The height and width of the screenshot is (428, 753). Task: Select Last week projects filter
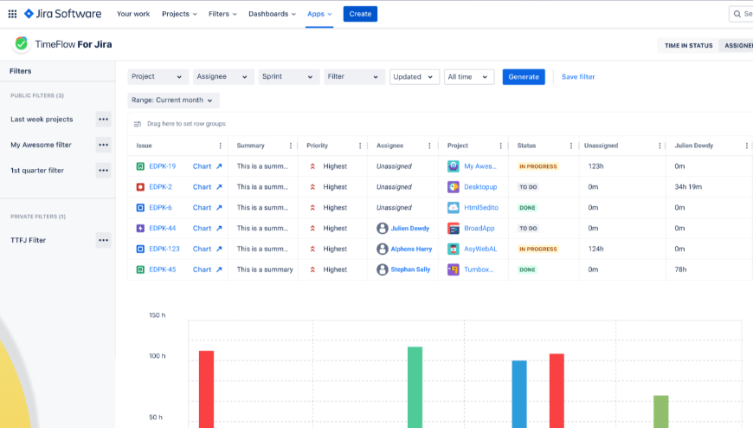(x=42, y=120)
